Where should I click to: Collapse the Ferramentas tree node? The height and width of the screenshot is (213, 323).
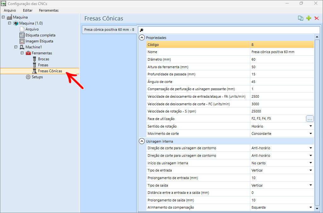pos(22,53)
